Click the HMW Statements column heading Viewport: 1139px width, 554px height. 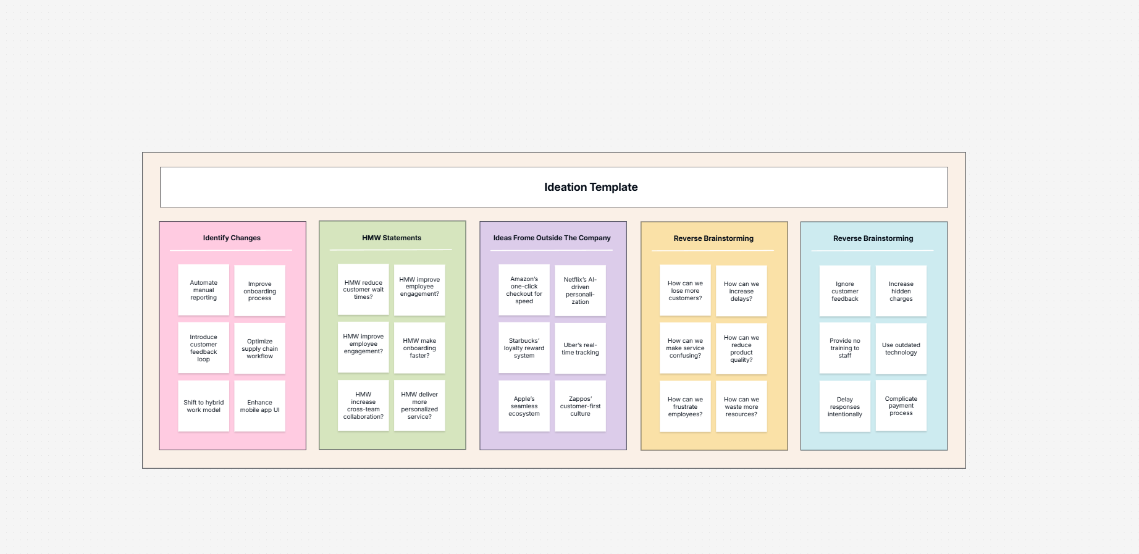point(392,238)
